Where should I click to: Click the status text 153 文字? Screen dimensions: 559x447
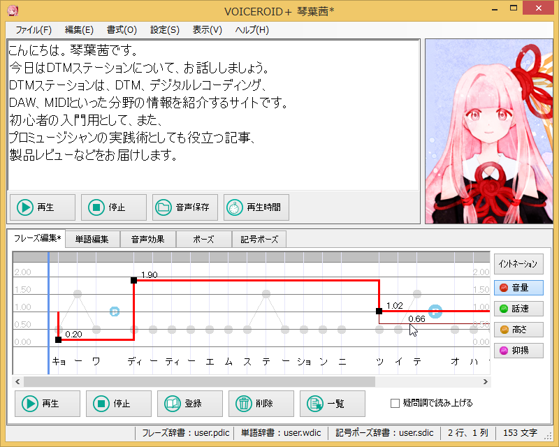coord(520,433)
